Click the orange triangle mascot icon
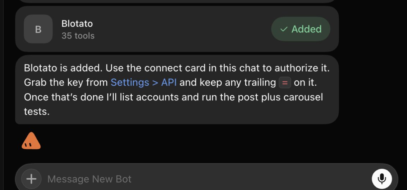Image resolution: width=407 pixels, height=190 pixels. point(31,141)
